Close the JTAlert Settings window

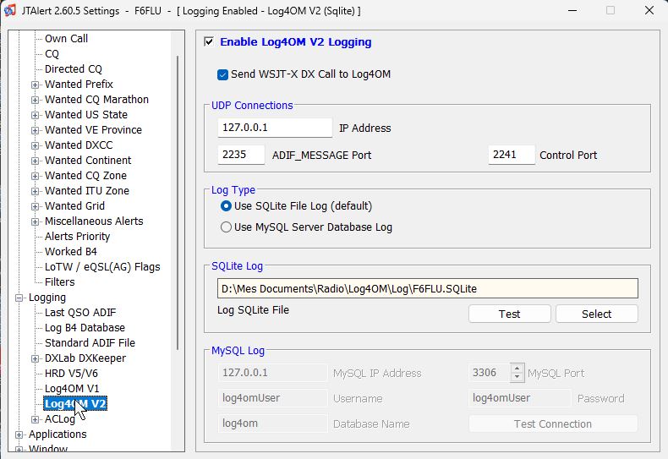point(649,10)
